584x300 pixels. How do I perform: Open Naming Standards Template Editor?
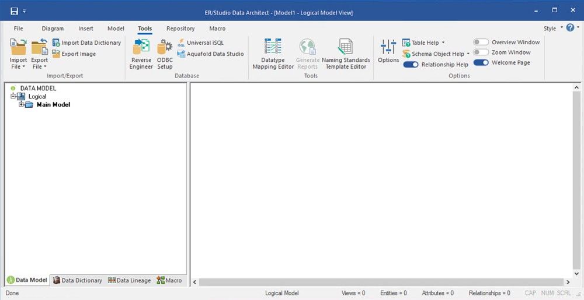[x=346, y=54]
